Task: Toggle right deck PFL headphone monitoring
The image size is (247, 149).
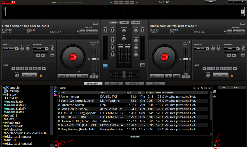Action: point(142,65)
